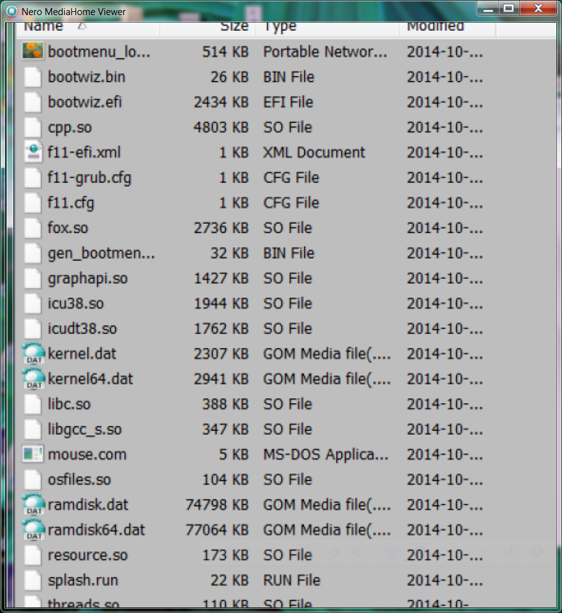Image resolution: width=562 pixels, height=613 pixels.
Task: Click the Portable Networ... type cell
Action: [325, 52]
